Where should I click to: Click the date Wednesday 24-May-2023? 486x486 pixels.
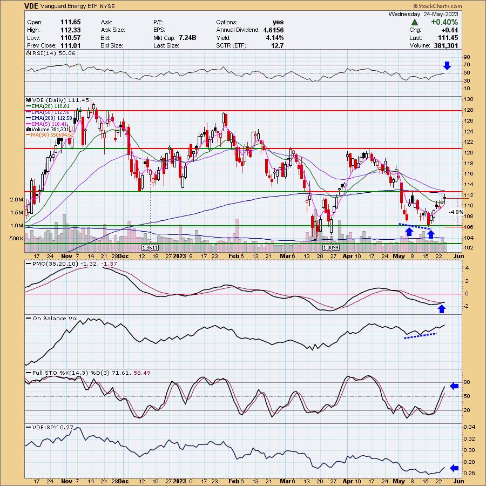pyautogui.click(x=423, y=14)
